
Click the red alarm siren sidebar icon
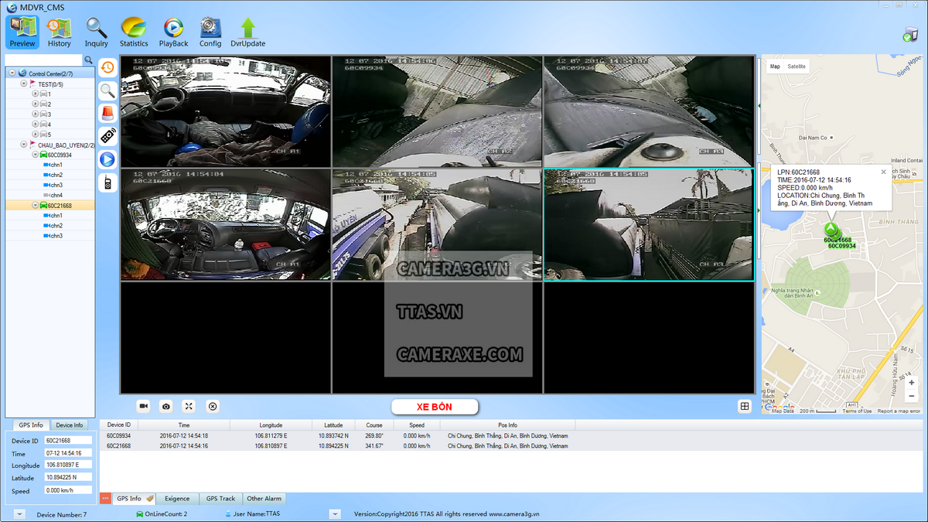[107, 114]
